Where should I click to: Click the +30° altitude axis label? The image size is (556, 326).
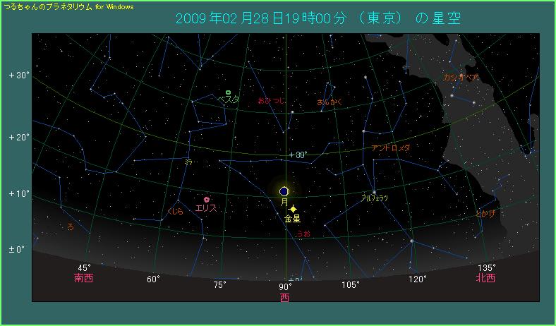pos(18,76)
